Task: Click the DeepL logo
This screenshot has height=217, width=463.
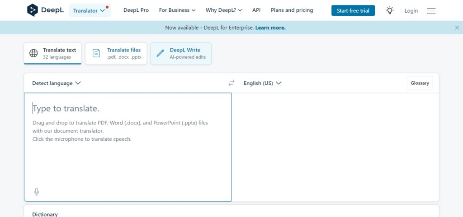Action: [x=45, y=10]
